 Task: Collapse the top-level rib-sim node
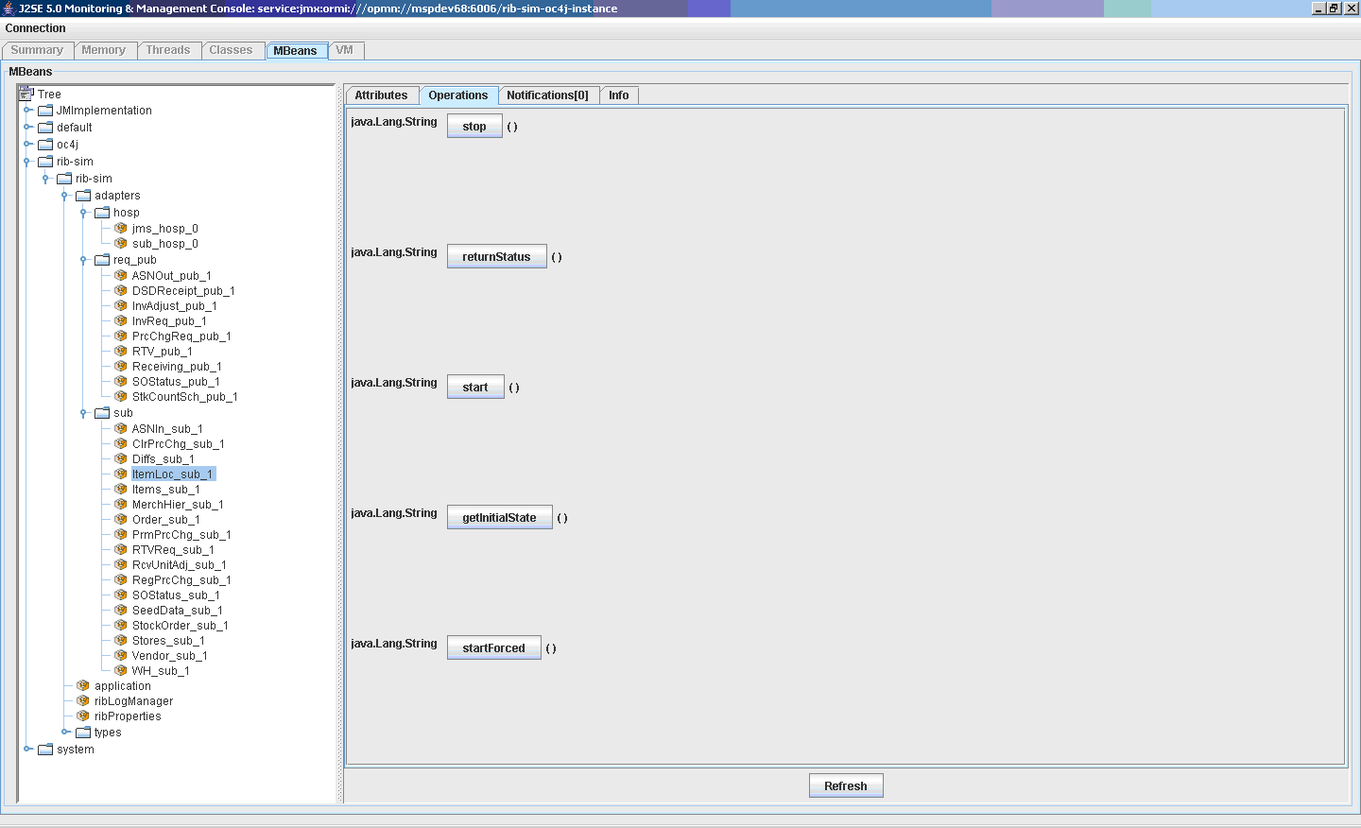[27, 162]
